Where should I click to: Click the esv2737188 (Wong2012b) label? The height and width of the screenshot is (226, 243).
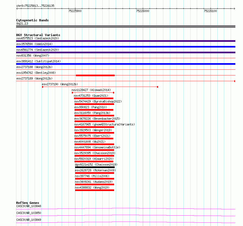[34, 67]
